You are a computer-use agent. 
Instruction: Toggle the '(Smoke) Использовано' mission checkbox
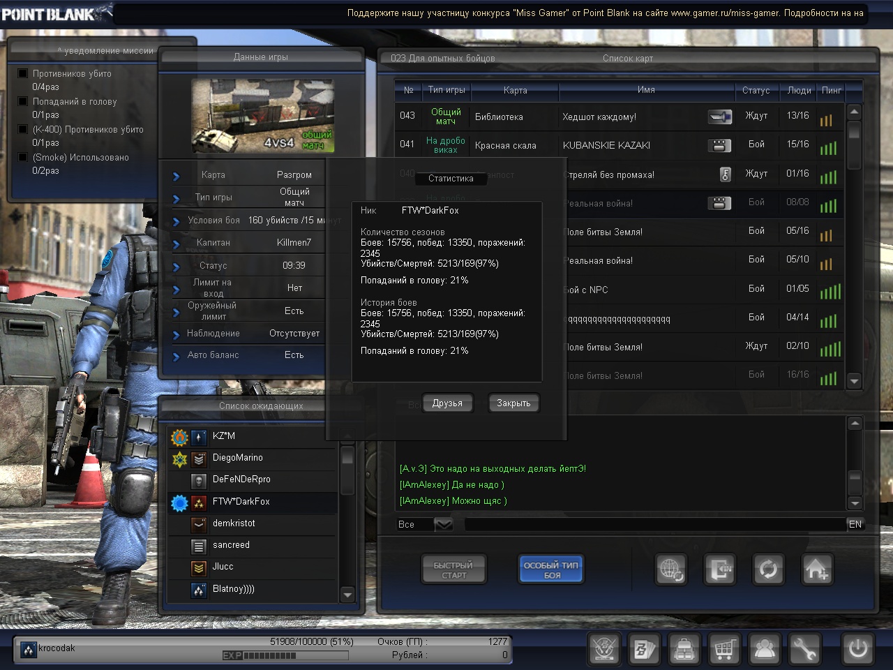pyautogui.click(x=23, y=157)
